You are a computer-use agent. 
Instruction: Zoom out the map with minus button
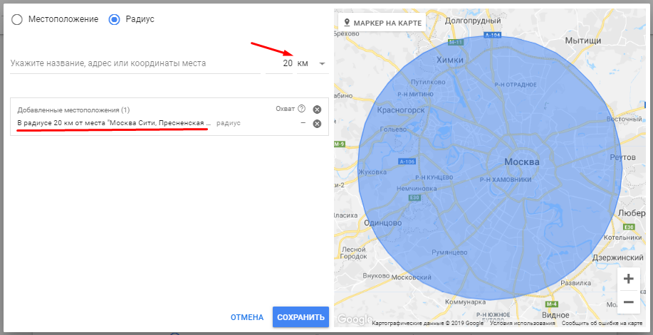click(x=628, y=302)
